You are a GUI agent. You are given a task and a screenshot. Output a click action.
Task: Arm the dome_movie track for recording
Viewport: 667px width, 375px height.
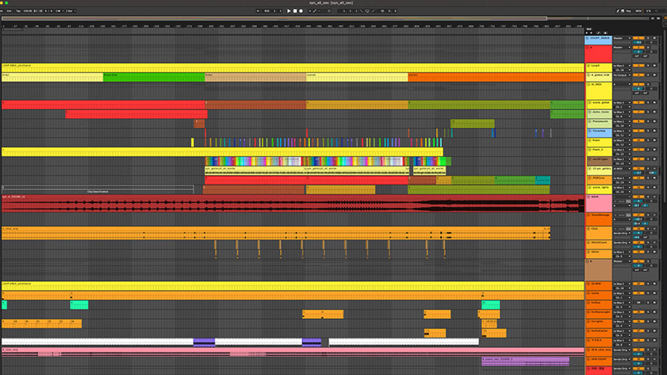[x=655, y=112]
